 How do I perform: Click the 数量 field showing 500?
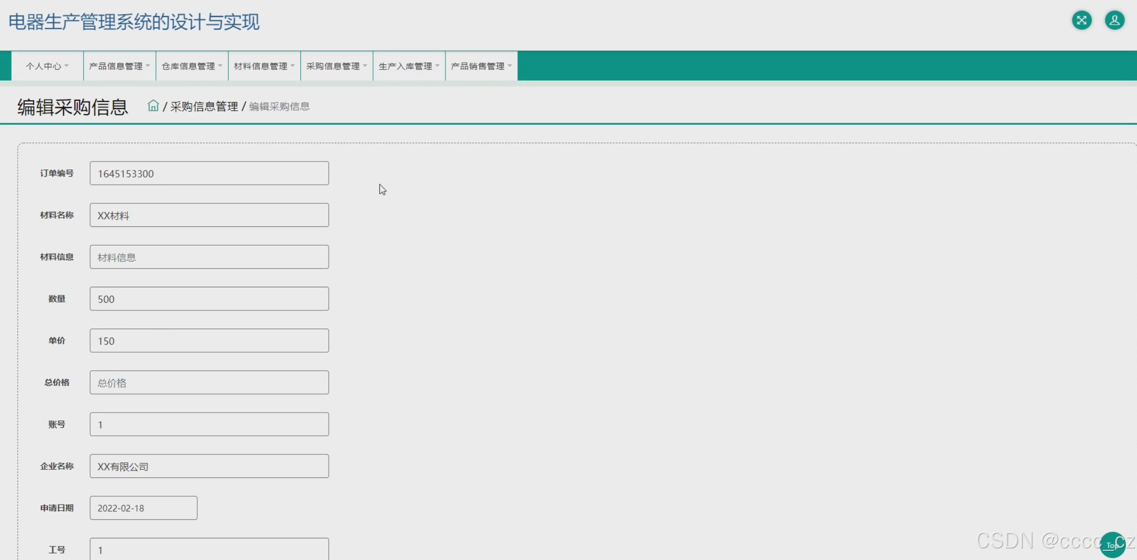pos(209,299)
